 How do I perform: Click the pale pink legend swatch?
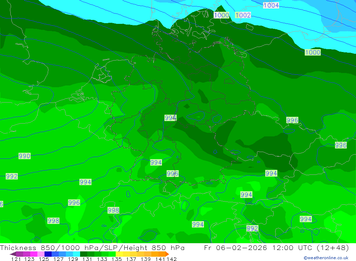tap(41, 254)
